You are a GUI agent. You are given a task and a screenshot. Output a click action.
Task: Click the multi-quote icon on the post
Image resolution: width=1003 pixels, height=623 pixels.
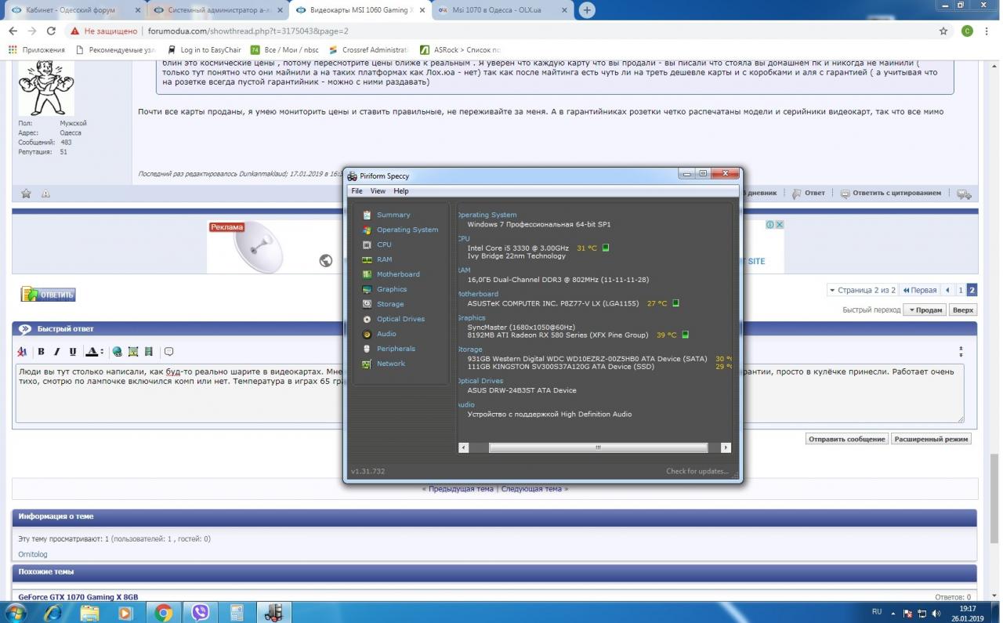pos(964,194)
